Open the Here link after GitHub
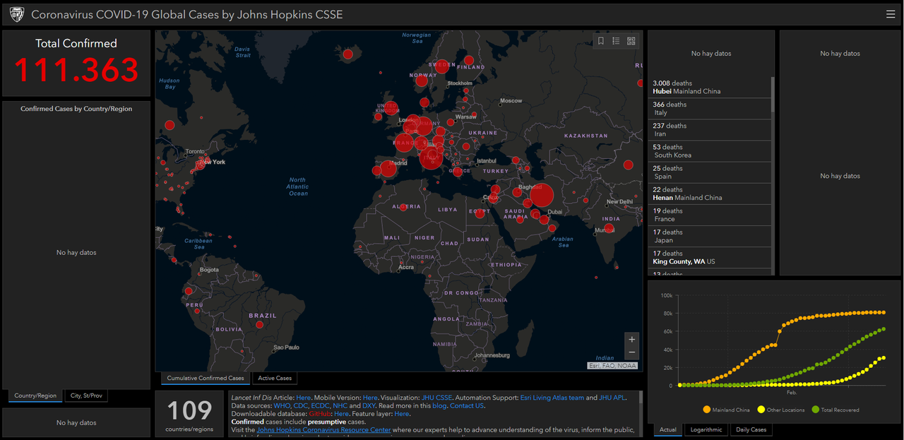This screenshot has height=440, width=904. click(x=341, y=414)
